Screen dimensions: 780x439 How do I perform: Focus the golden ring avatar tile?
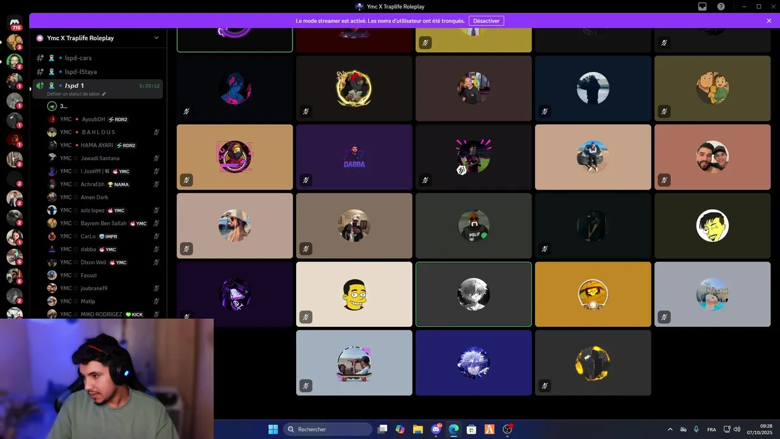tap(354, 88)
